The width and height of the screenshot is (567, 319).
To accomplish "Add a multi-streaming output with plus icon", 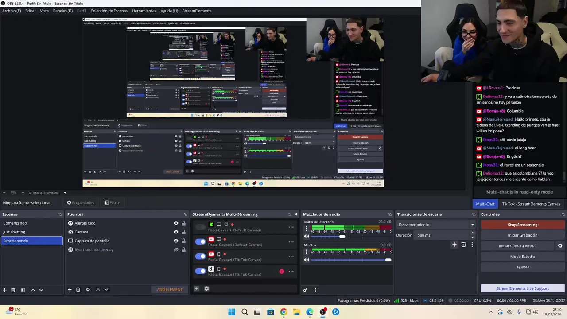I will click(x=197, y=289).
